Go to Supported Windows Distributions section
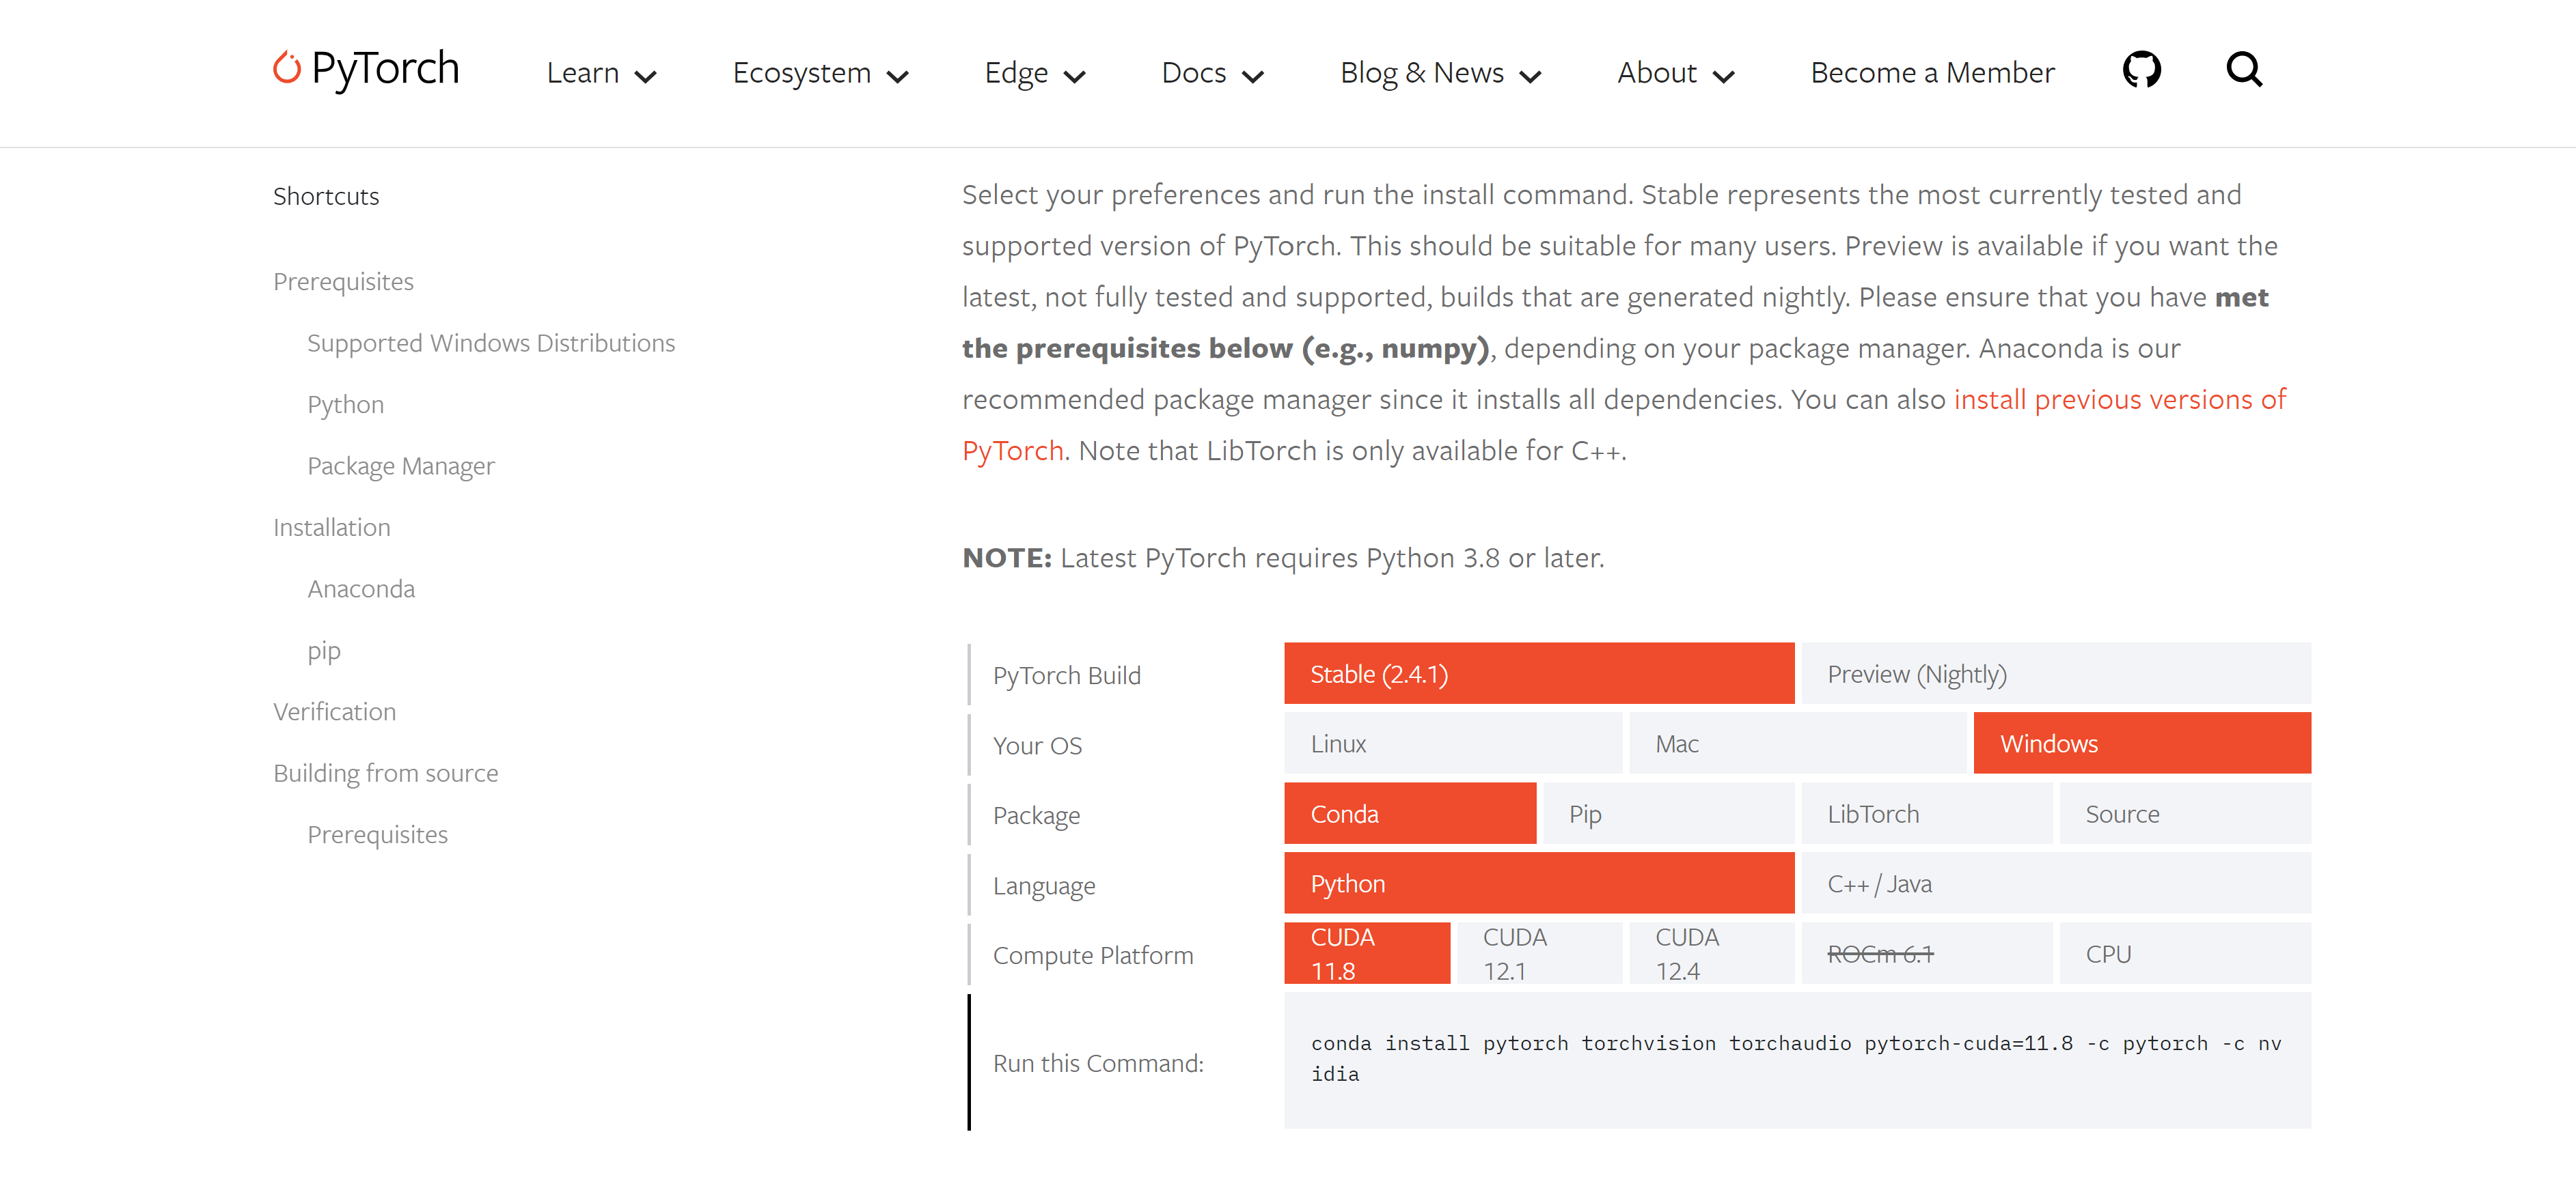This screenshot has width=2576, height=1188. pos(491,343)
